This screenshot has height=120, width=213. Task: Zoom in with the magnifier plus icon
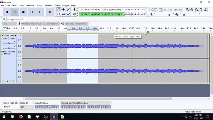point(187,10)
